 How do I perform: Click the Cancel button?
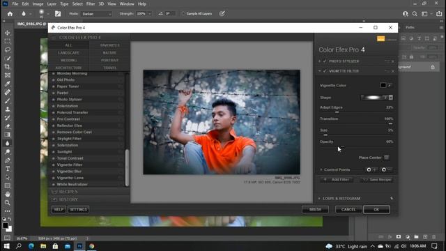[348, 209]
